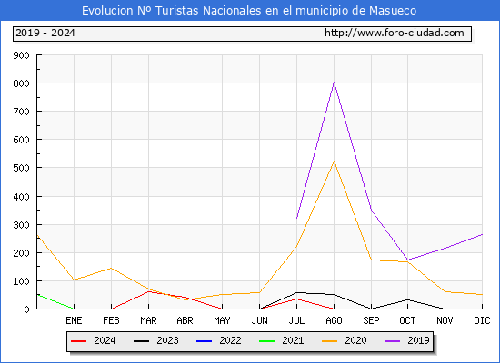Click the 800 value on the y-axis
This screenshot has height=363, width=500.
click(x=21, y=83)
